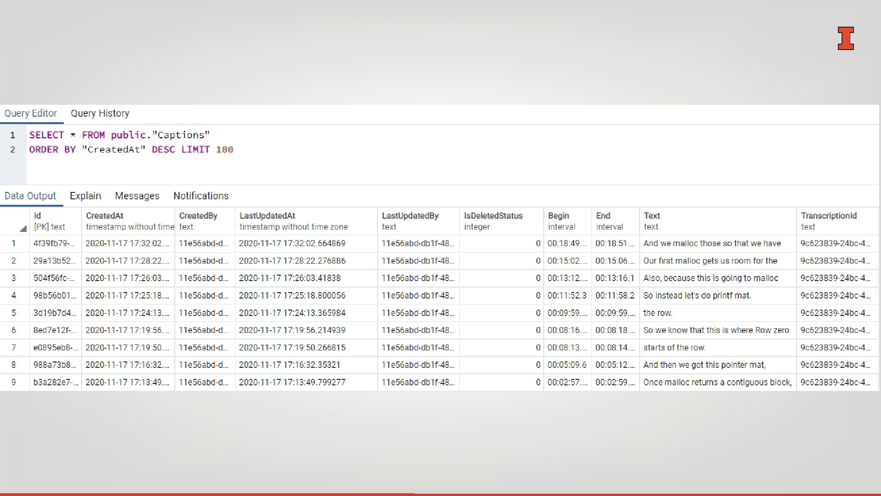Click the Id cell starting with 4f39fb79

pyautogui.click(x=54, y=244)
